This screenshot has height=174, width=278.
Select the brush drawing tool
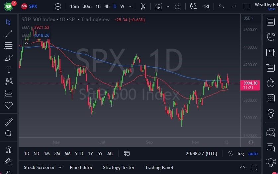[x=9, y=58]
